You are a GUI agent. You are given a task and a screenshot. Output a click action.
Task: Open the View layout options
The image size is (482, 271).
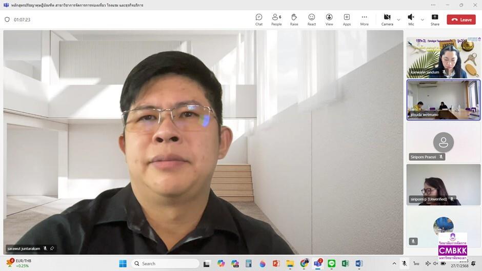coord(329,19)
